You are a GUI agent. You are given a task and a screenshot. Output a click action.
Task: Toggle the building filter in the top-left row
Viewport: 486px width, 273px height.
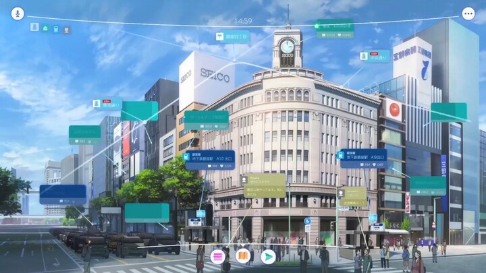34,27
